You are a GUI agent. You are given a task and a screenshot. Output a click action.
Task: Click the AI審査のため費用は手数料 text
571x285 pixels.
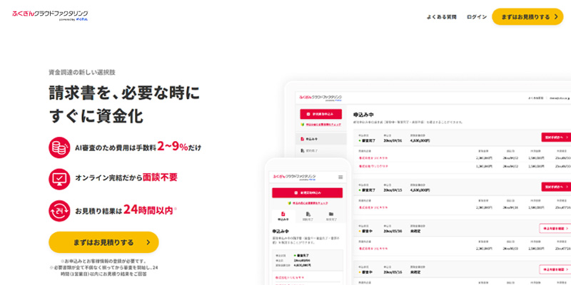116,148
